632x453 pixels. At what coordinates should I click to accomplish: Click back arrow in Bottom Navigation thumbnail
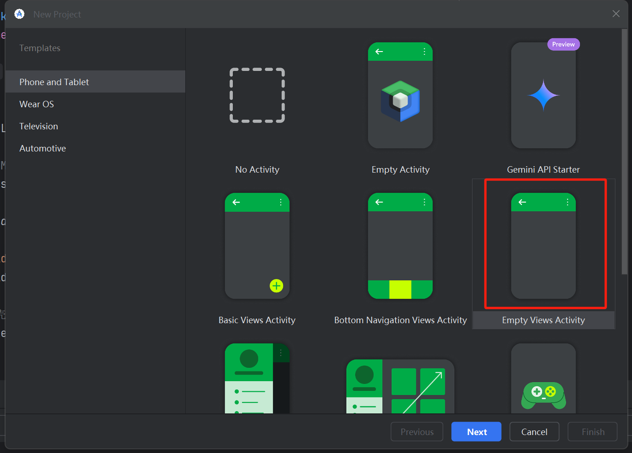379,202
